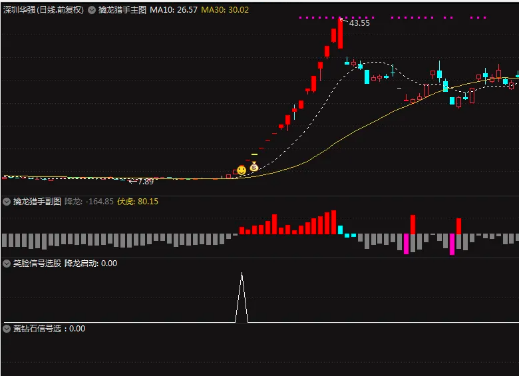Click the 擒龙猎手副图 indicator name

[37, 201]
